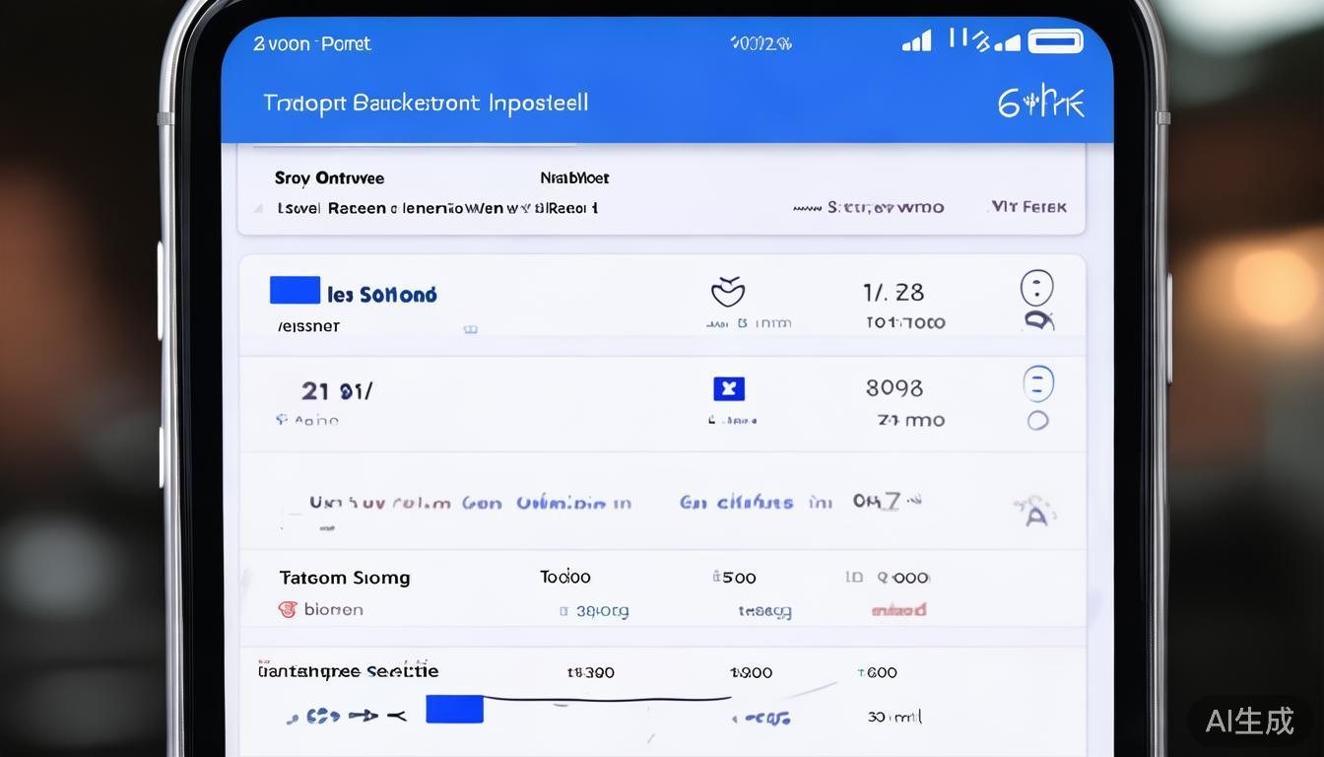
Task: Click the red bionen badge icon
Action: point(288,609)
